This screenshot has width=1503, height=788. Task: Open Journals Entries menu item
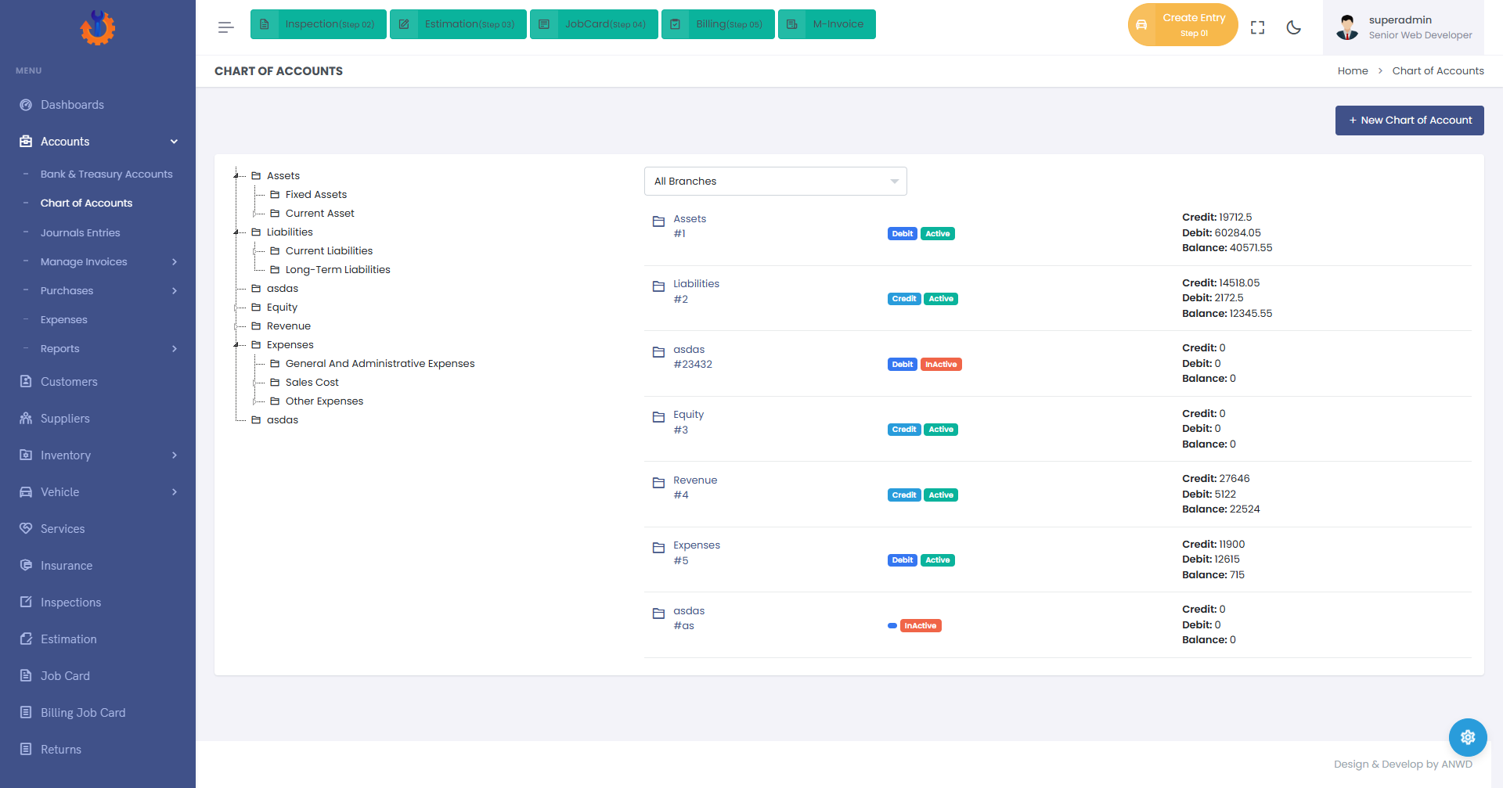point(81,233)
